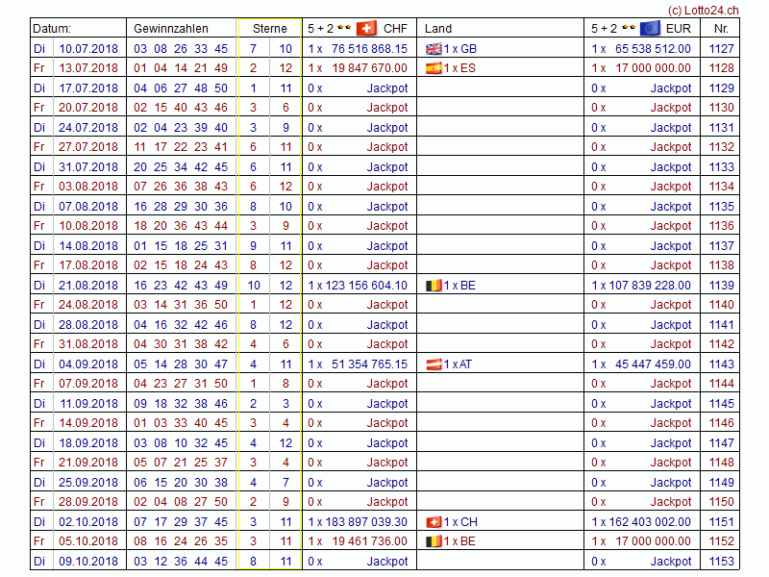Click the Austrian flag beside 1 x AT
Screen dimensions: 769x577
pyautogui.click(x=434, y=364)
